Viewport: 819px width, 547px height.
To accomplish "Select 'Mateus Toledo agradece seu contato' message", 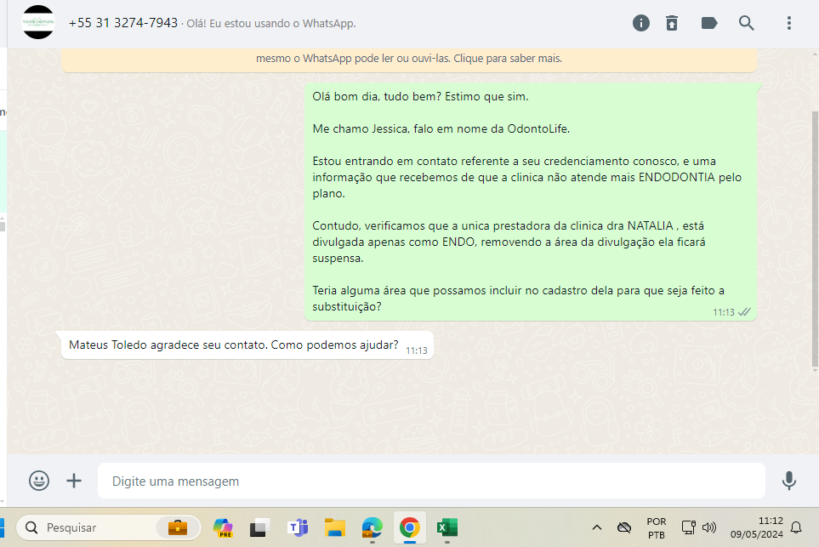I will (247, 345).
